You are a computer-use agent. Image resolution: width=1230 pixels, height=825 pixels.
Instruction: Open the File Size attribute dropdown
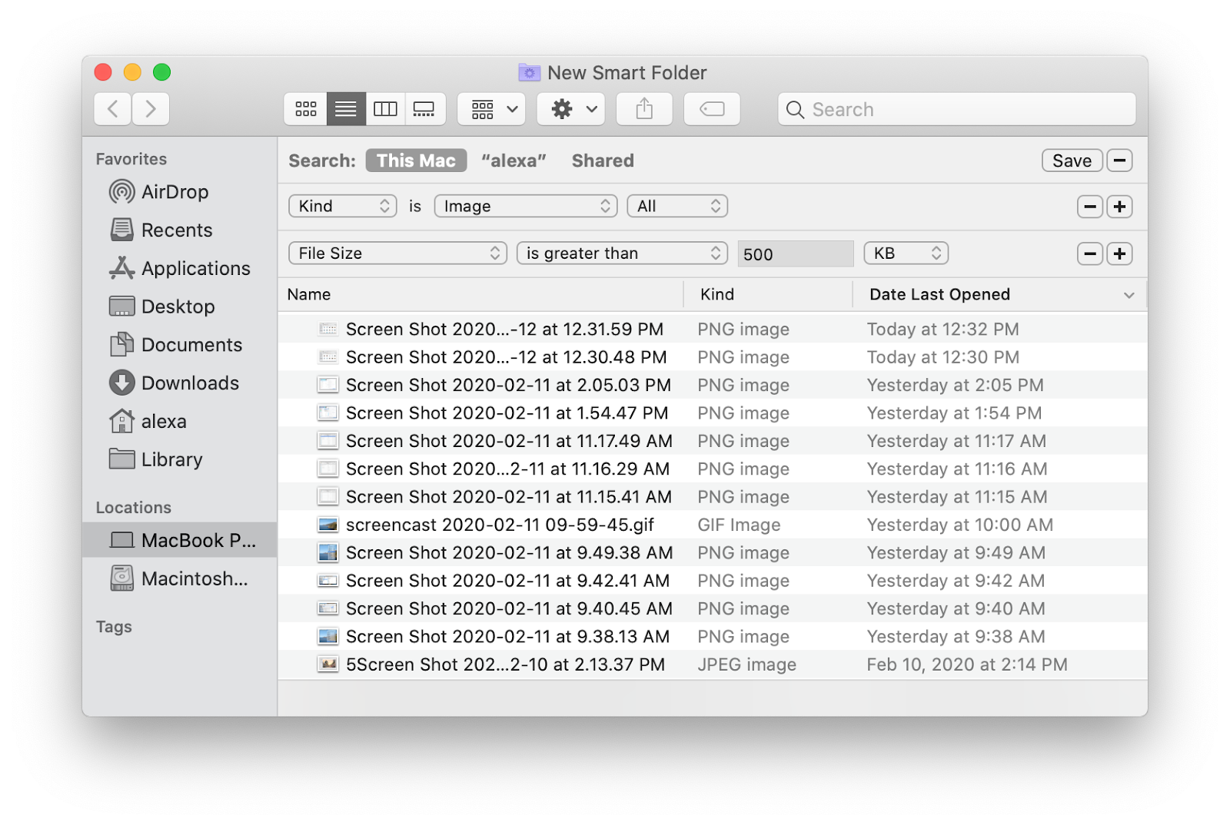point(397,253)
